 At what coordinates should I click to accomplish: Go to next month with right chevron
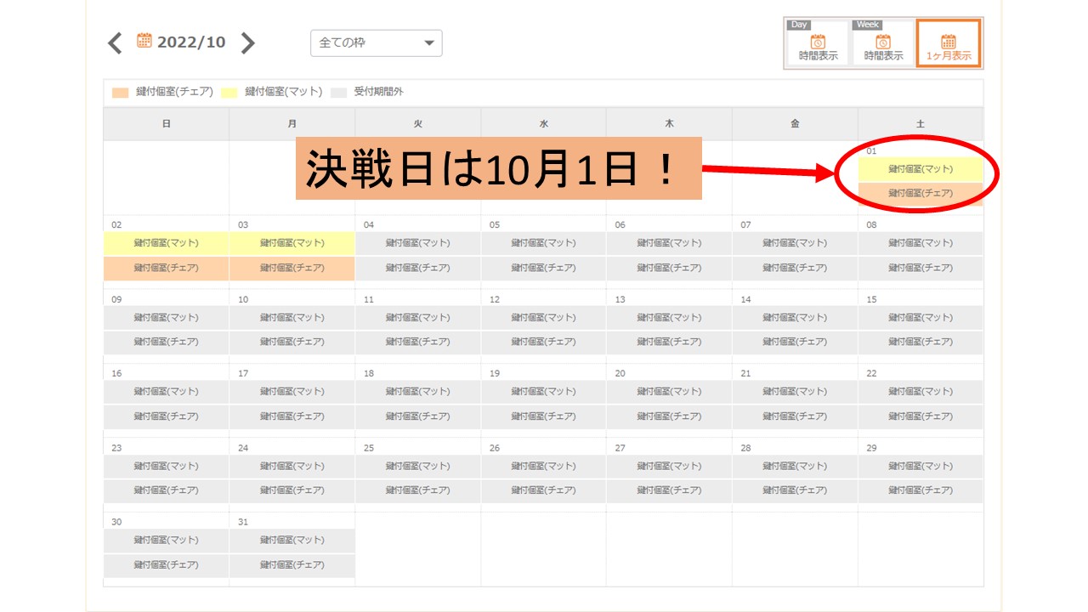coord(247,42)
